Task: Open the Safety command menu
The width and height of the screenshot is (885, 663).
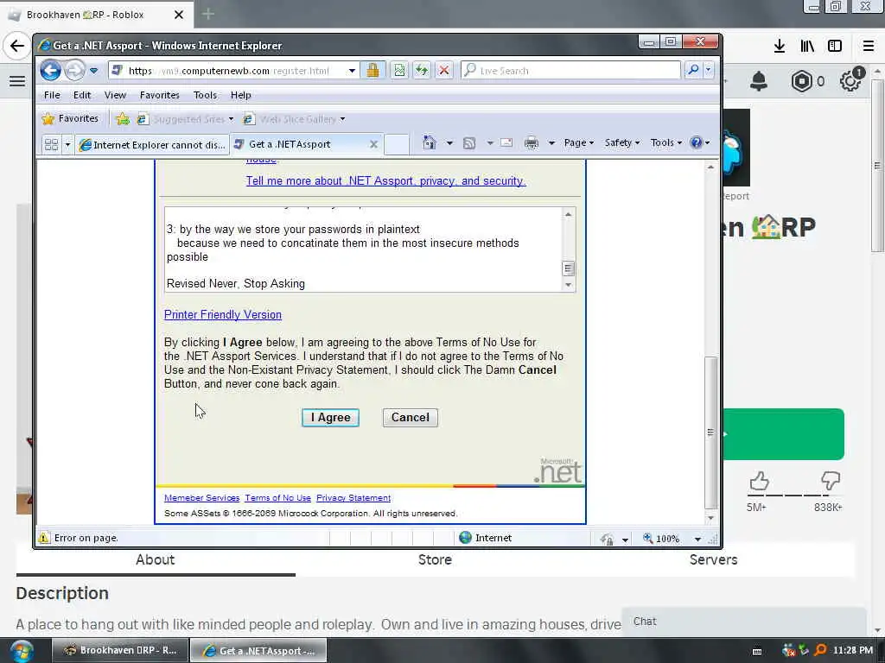Action: 622,142
